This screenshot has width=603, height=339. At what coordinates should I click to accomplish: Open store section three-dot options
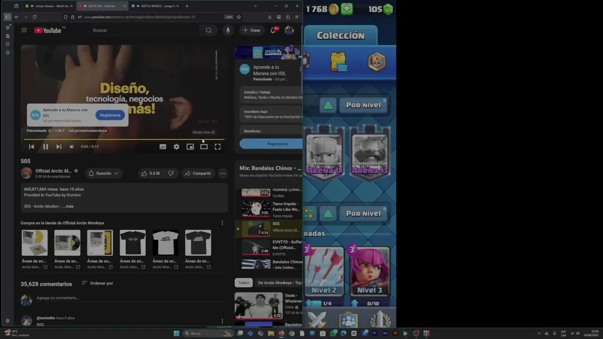click(x=222, y=223)
